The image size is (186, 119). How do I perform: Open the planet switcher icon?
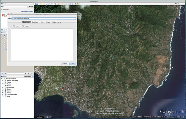(x=62, y=4)
